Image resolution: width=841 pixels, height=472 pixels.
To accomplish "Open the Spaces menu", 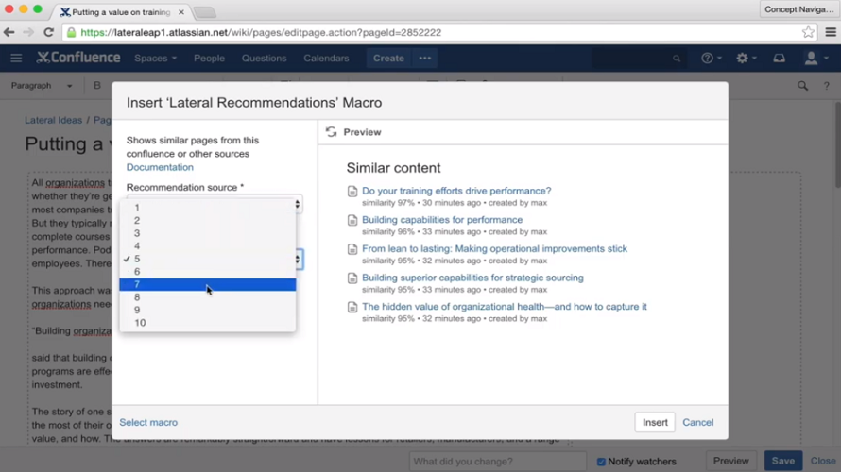I will (x=155, y=58).
